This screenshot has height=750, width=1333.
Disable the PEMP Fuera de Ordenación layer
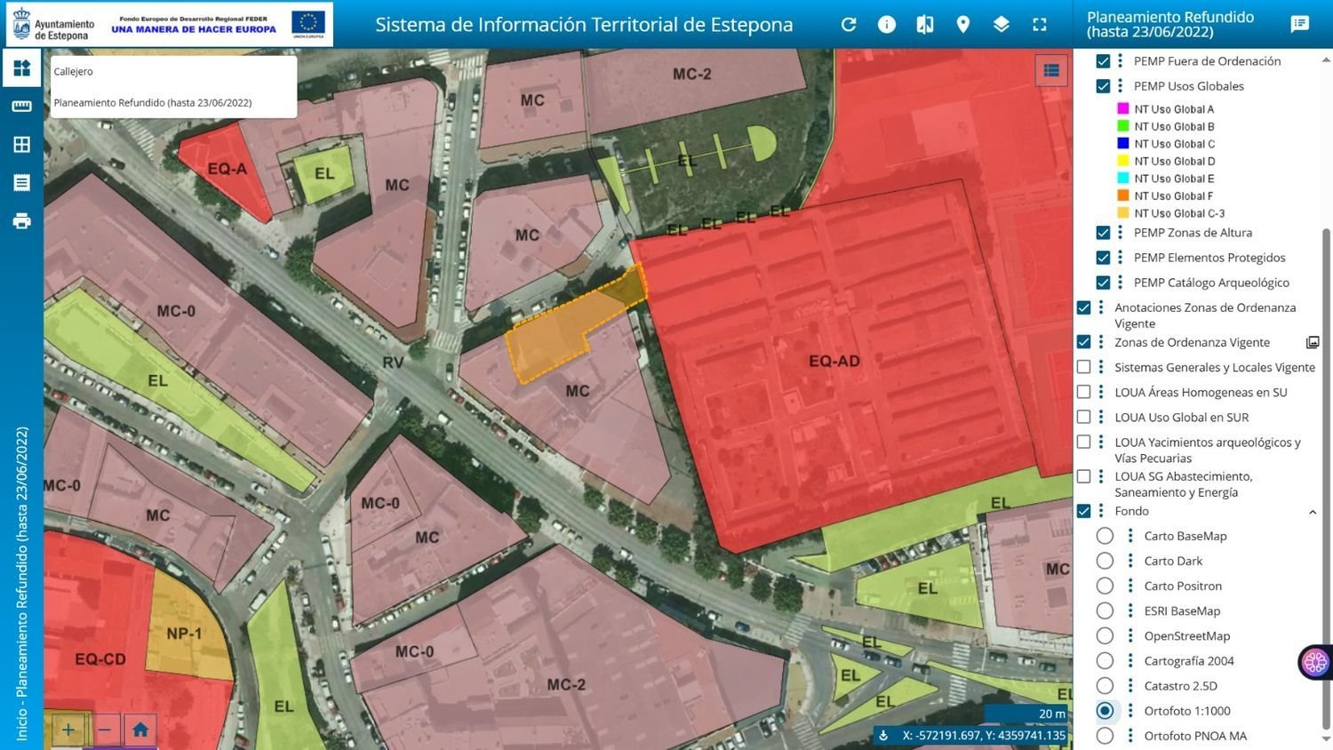[1104, 60]
